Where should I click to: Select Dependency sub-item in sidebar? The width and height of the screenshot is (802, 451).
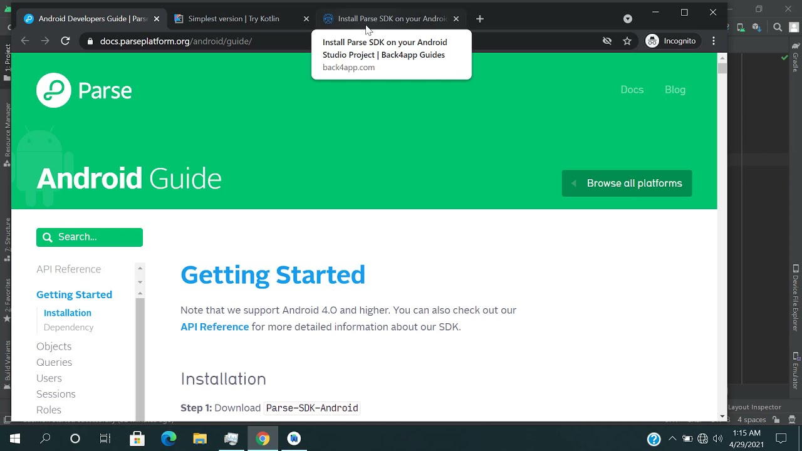(x=68, y=327)
